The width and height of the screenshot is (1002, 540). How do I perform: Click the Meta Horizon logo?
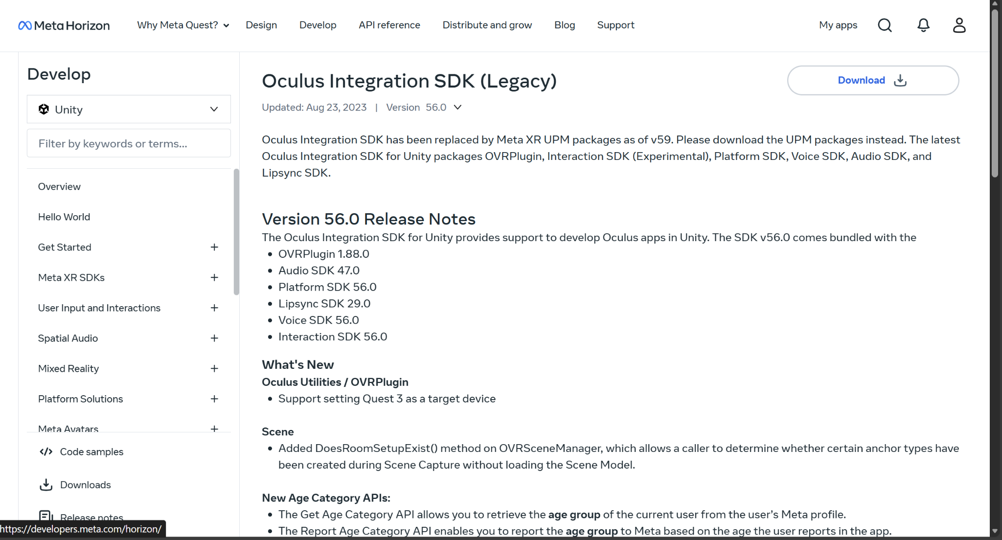[64, 25]
